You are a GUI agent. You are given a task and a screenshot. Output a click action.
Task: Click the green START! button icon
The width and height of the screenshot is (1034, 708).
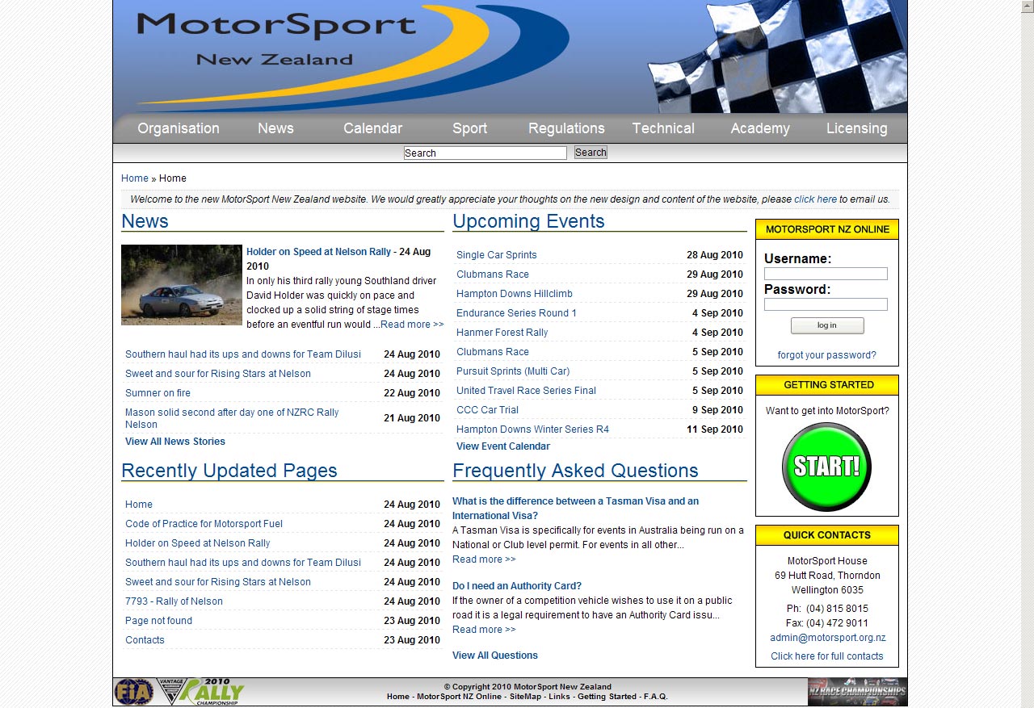(826, 467)
